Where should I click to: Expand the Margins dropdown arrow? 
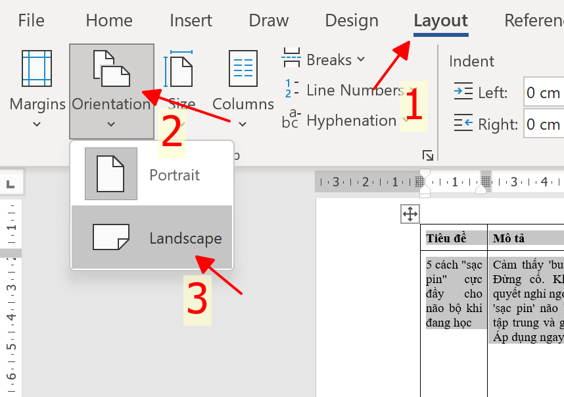(x=37, y=124)
